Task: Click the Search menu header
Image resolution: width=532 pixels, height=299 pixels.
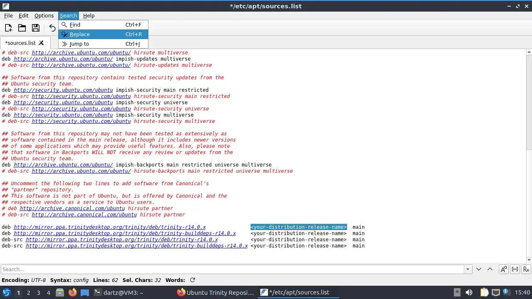Action: coord(68,15)
